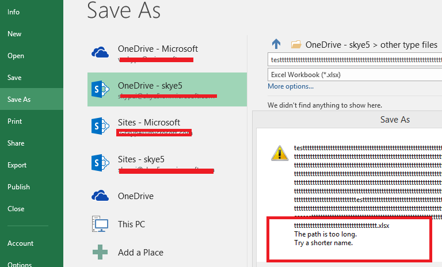Viewport: 442px width, 267px height.
Task: Click the More options... link
Action: (x=290, y=86)
